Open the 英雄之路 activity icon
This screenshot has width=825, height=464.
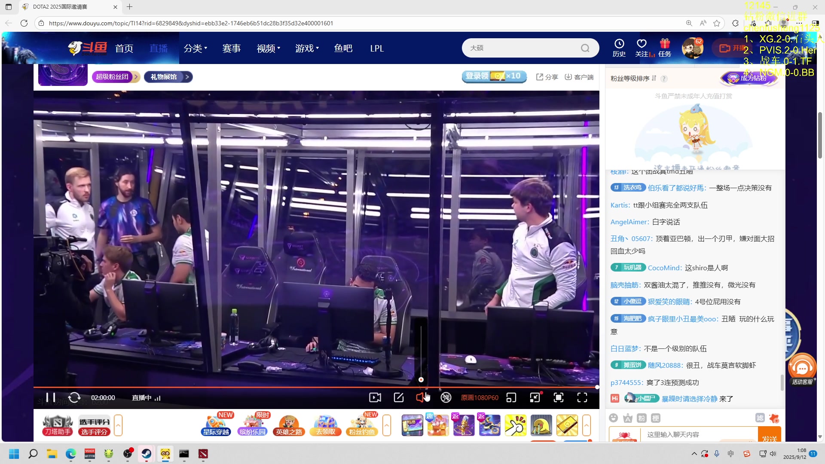coord(289,425)
